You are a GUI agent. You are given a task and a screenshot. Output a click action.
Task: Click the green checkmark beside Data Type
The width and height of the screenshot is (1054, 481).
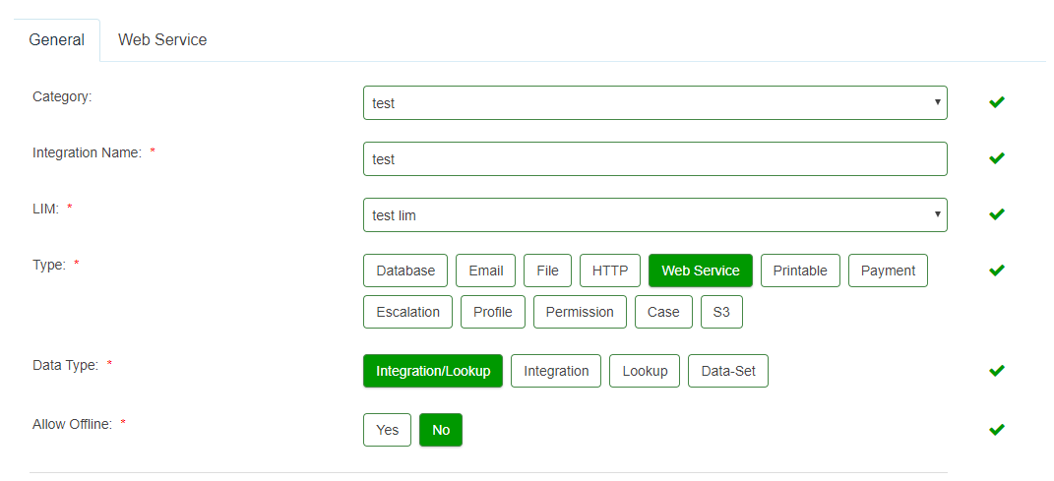click(x=996, y=370)
